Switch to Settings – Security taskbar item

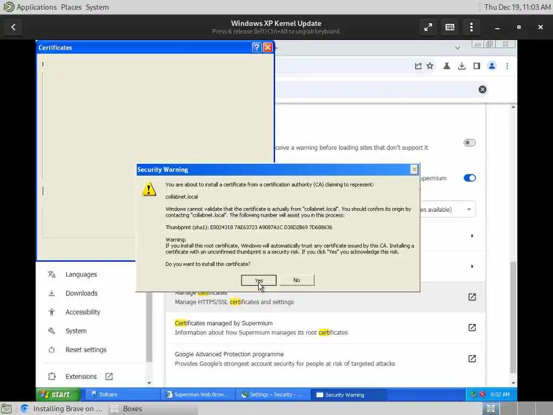[x=273, y=394]
